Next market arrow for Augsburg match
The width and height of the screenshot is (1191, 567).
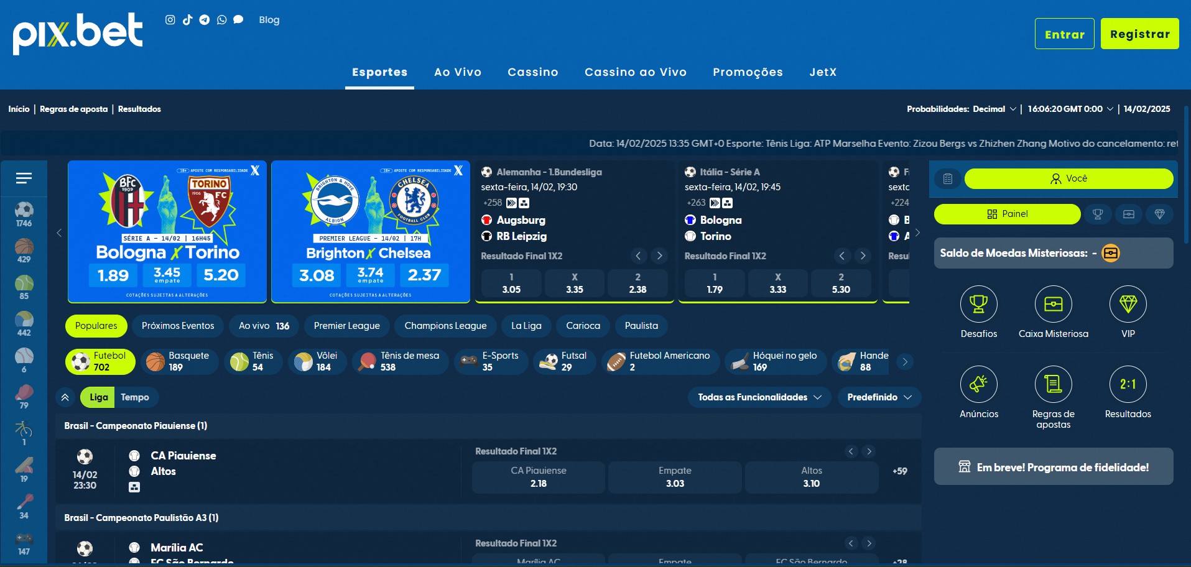click(x=659, y=256)
